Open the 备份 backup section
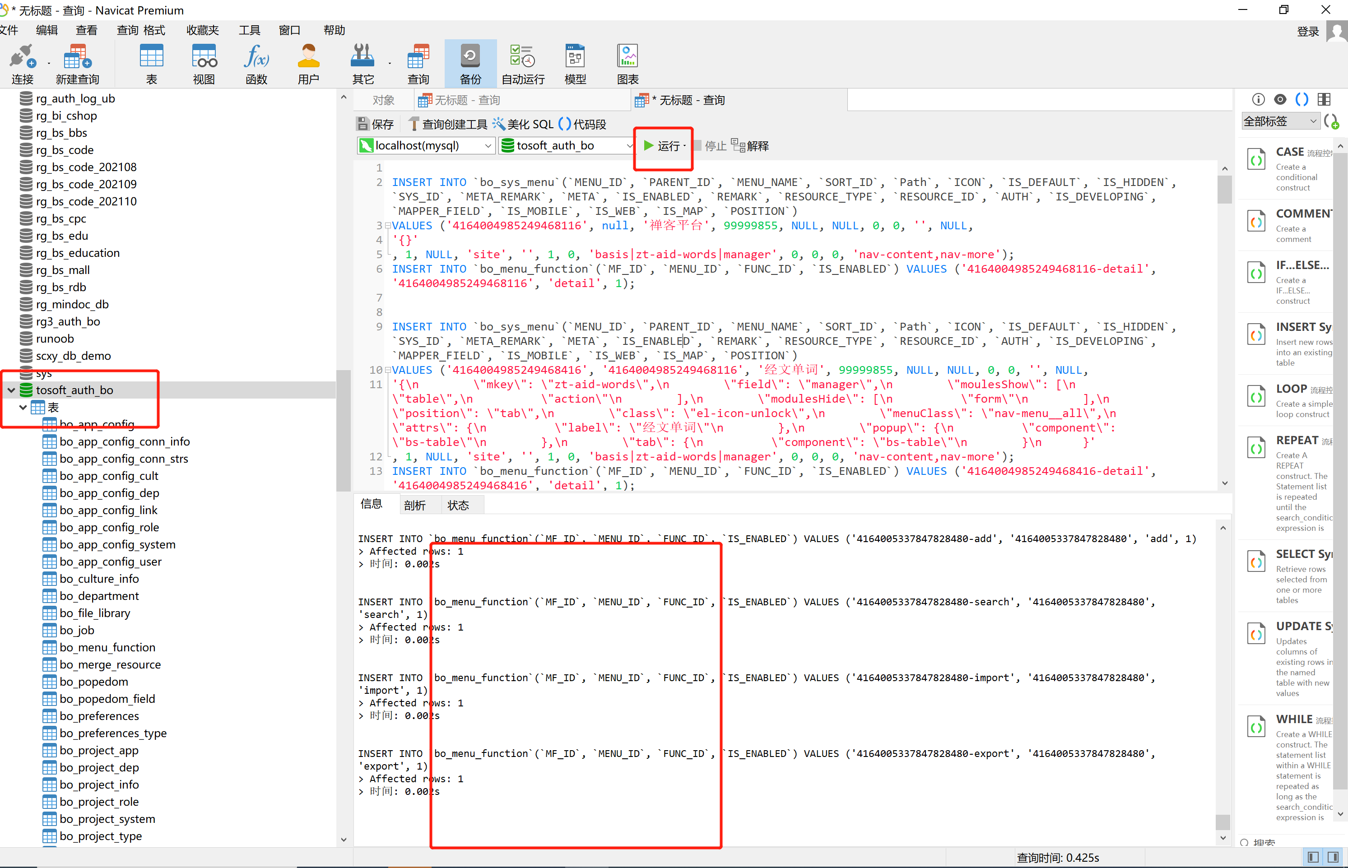1348x868 pixels. (x=470, y=64)
